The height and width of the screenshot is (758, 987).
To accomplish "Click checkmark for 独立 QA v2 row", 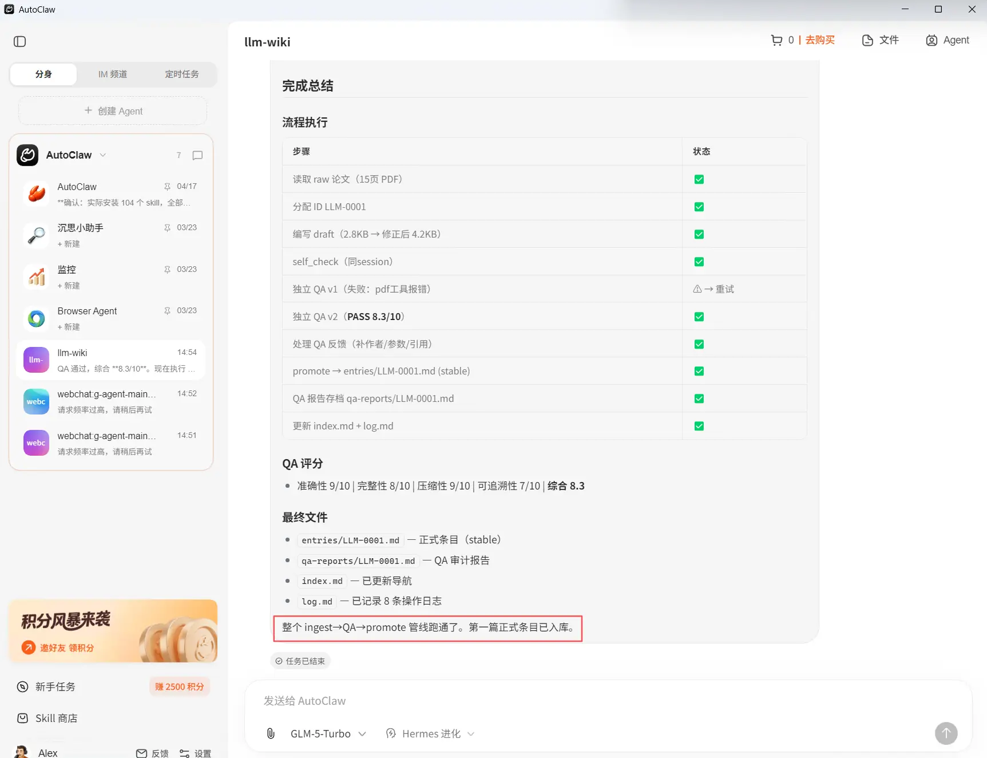I will click(699, 317).
